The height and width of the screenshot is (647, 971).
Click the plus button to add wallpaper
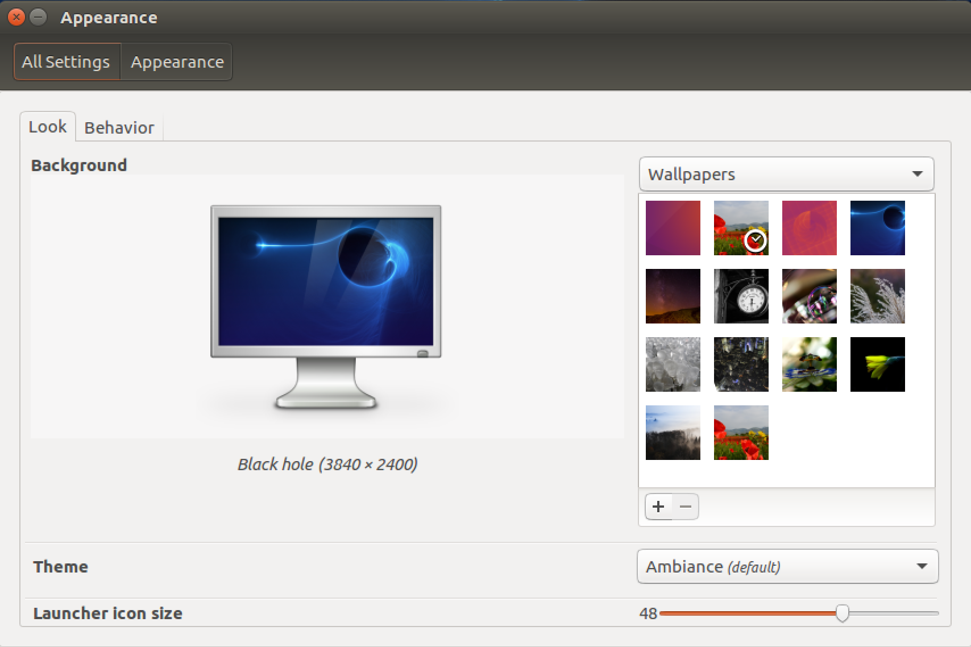click(x=658, y=507)
